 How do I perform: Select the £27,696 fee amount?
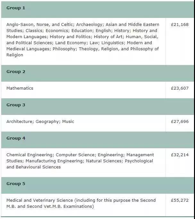click(x=180, y=122)
